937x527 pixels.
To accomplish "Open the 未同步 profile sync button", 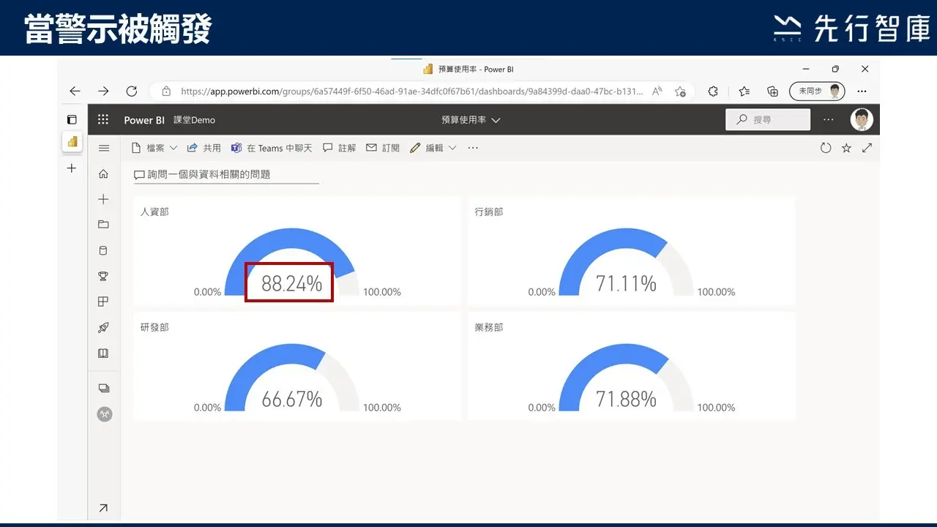I will [x=817, y=91].
